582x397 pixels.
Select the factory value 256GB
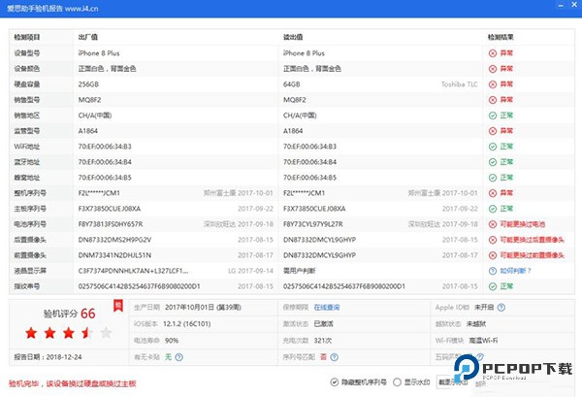click(x=88, y=84)
